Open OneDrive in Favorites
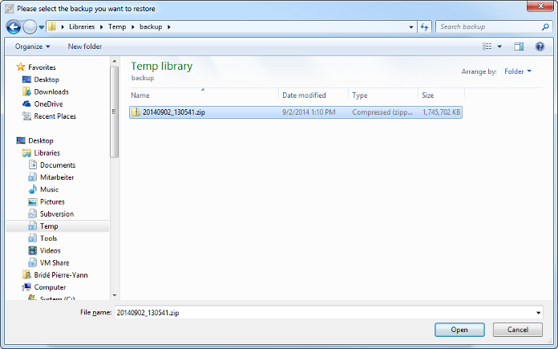 coord(47,104)
